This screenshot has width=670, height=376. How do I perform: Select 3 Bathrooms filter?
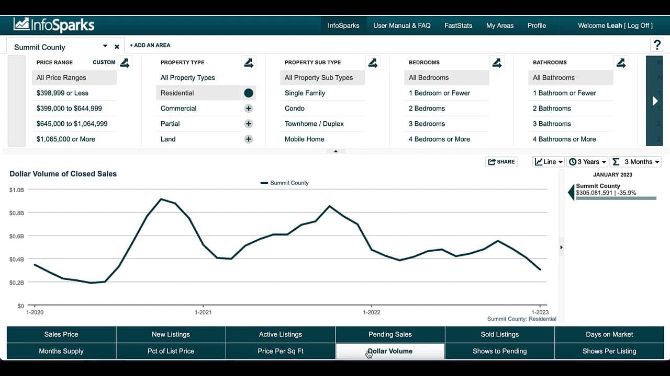(x=571, y=124)
